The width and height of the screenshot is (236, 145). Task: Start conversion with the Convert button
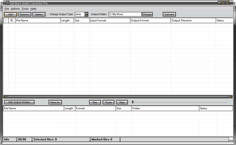(x=169, y=14)
